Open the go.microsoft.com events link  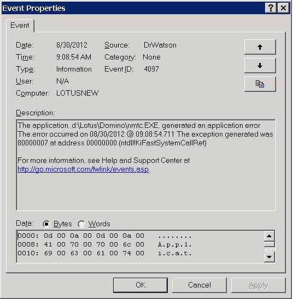click(x=83, y=169)
